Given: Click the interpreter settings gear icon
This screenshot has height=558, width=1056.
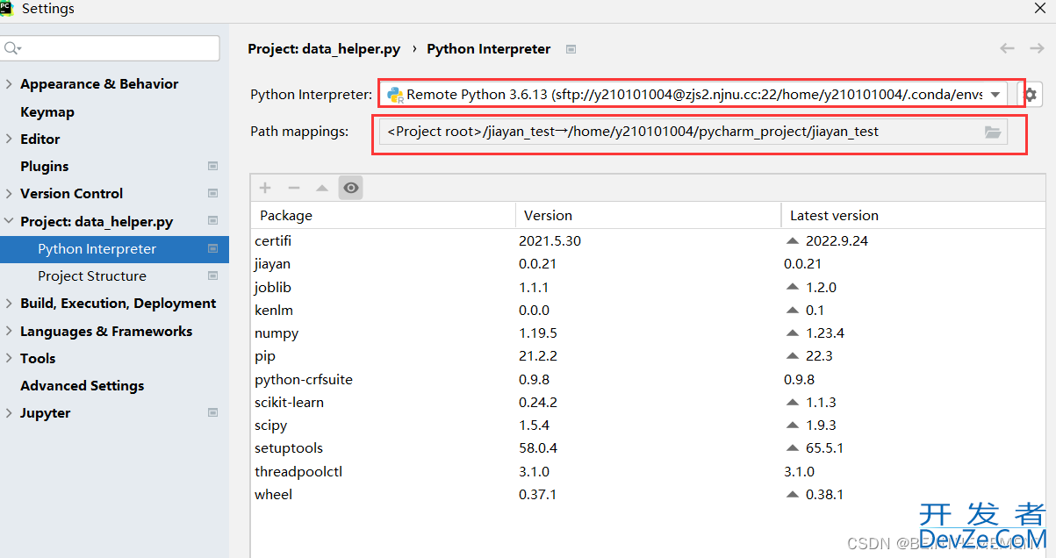Looking at the screenshot, I should tap(1031, 95).
